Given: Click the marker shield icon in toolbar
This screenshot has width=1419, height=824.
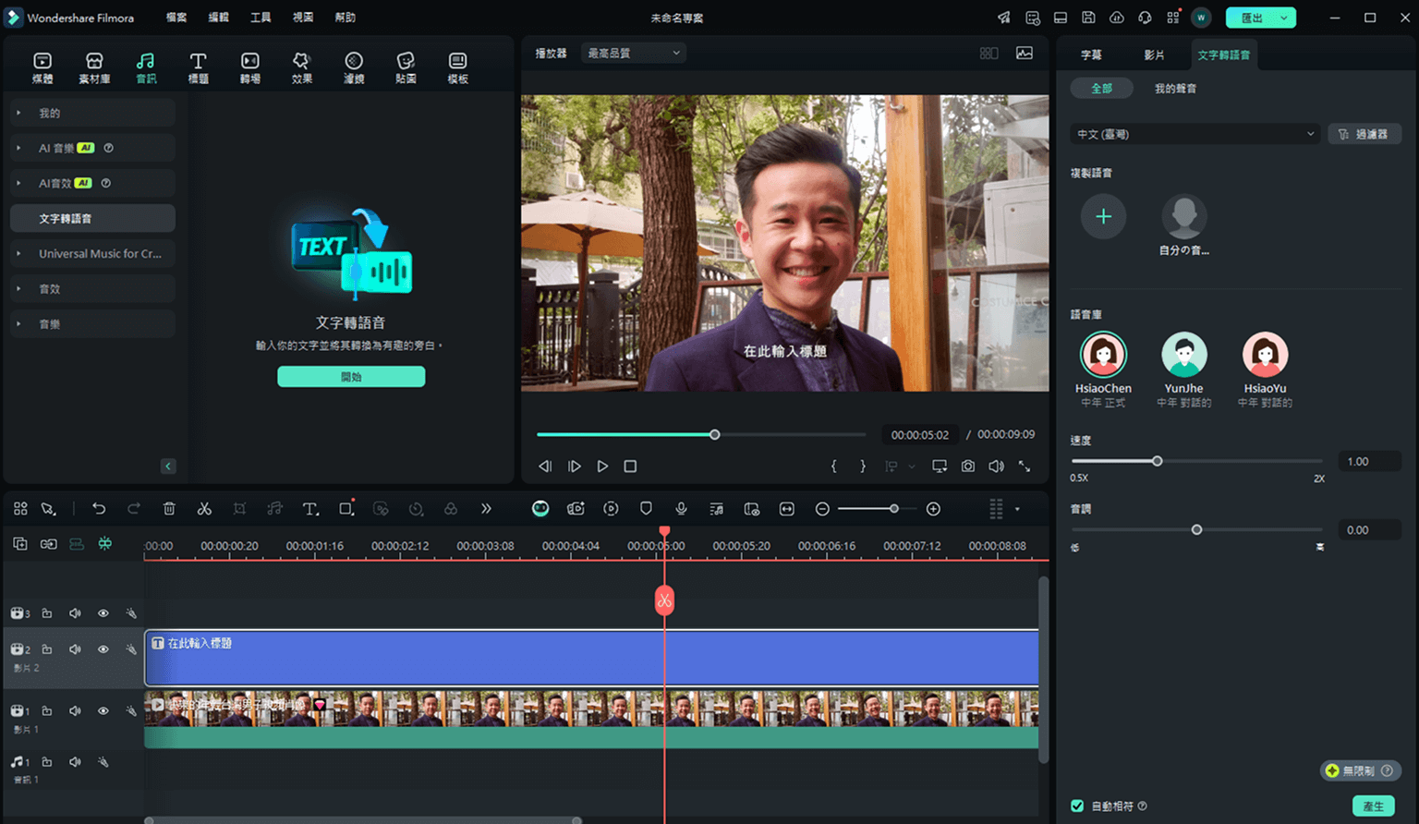Looking at the screenshot, I should [646, 509].
